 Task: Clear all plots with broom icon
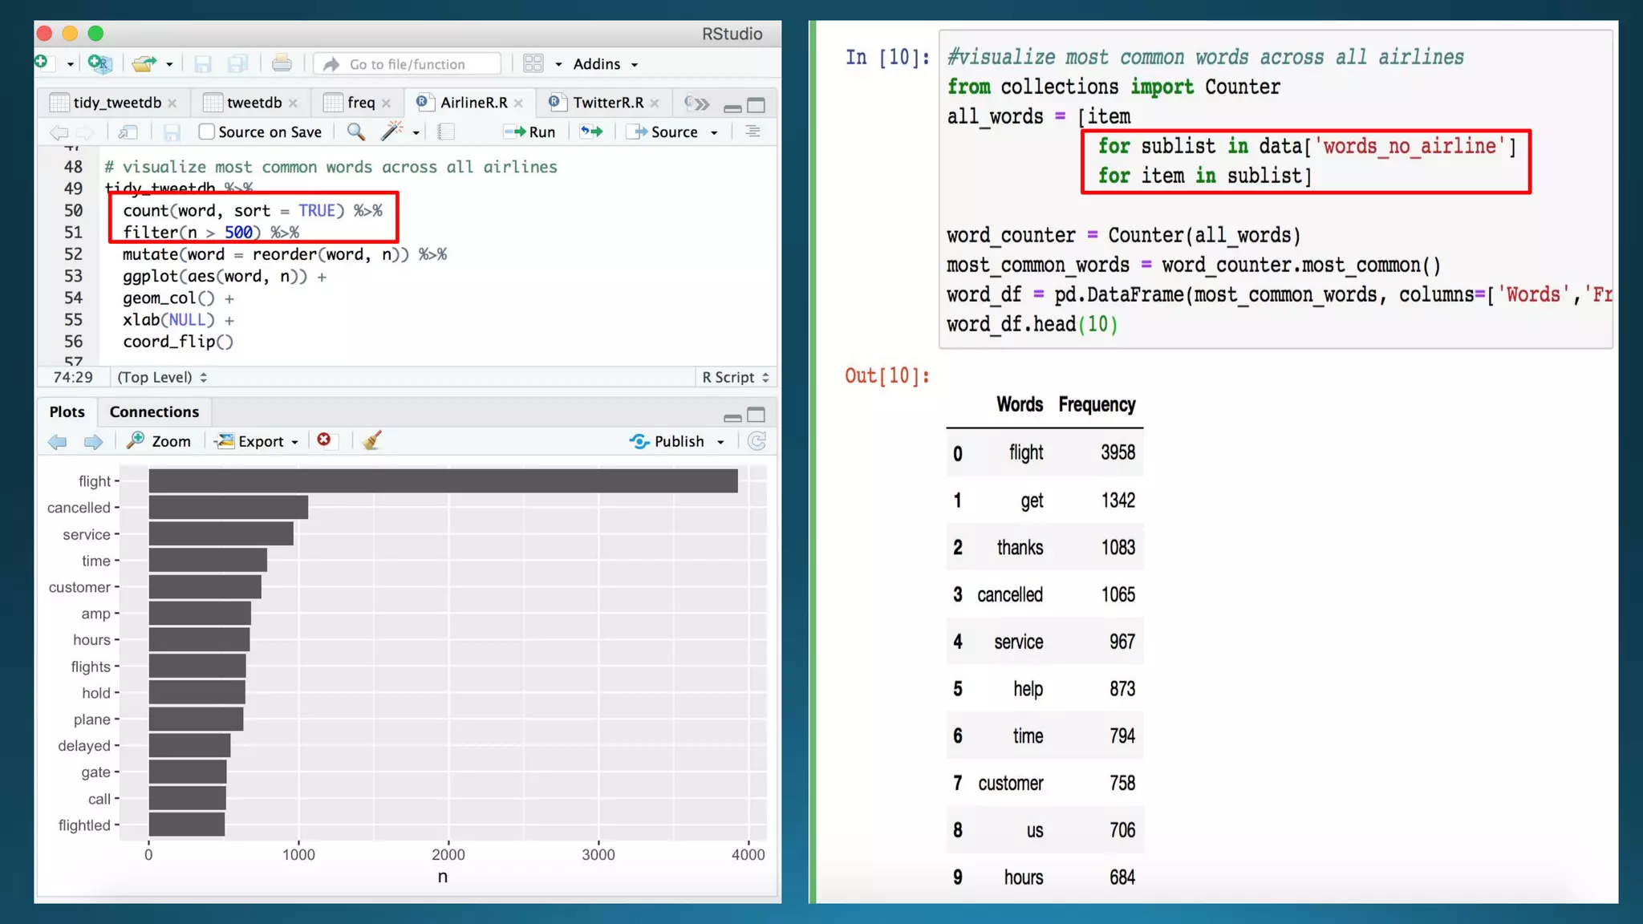[x=371, y=440]
